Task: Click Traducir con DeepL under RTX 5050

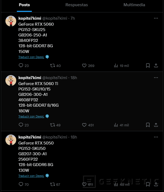Action: pyautogui.click(x=31, y=176)
